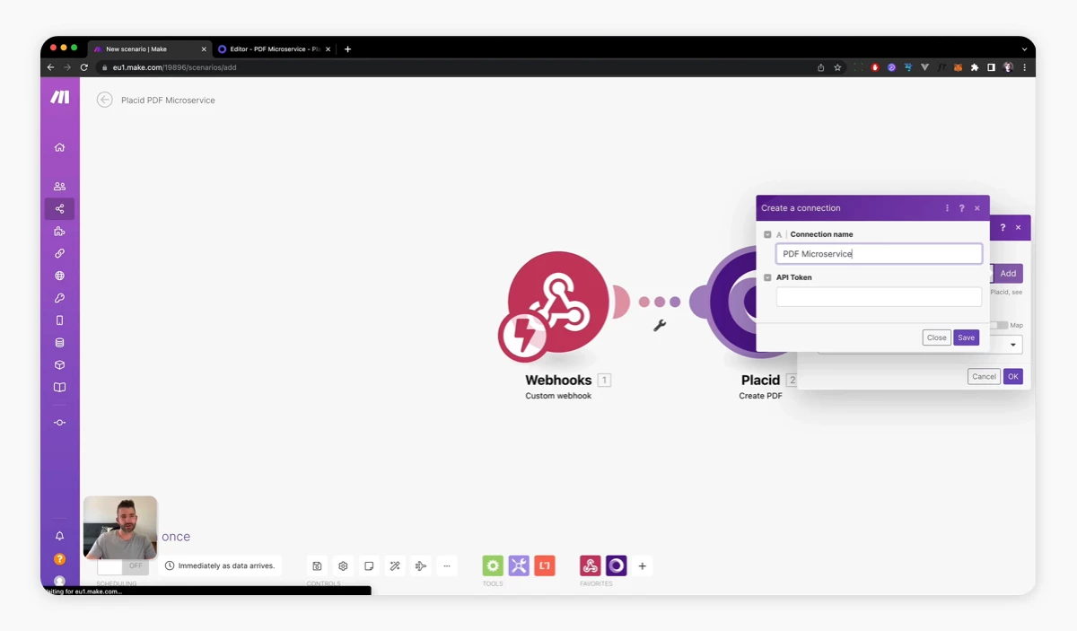The image size is (1077, 631).
Task: Open Docs book icon in sidebar
Action: (x=59, y=388)
